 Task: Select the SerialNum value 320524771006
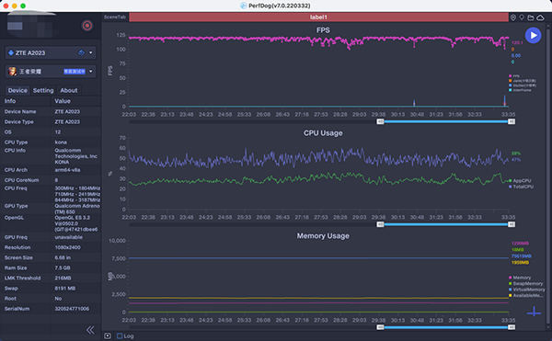point(72,309)
